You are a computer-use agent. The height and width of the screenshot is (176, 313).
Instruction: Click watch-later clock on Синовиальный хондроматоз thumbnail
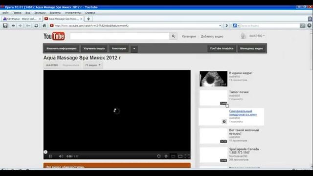click(224, 122)
